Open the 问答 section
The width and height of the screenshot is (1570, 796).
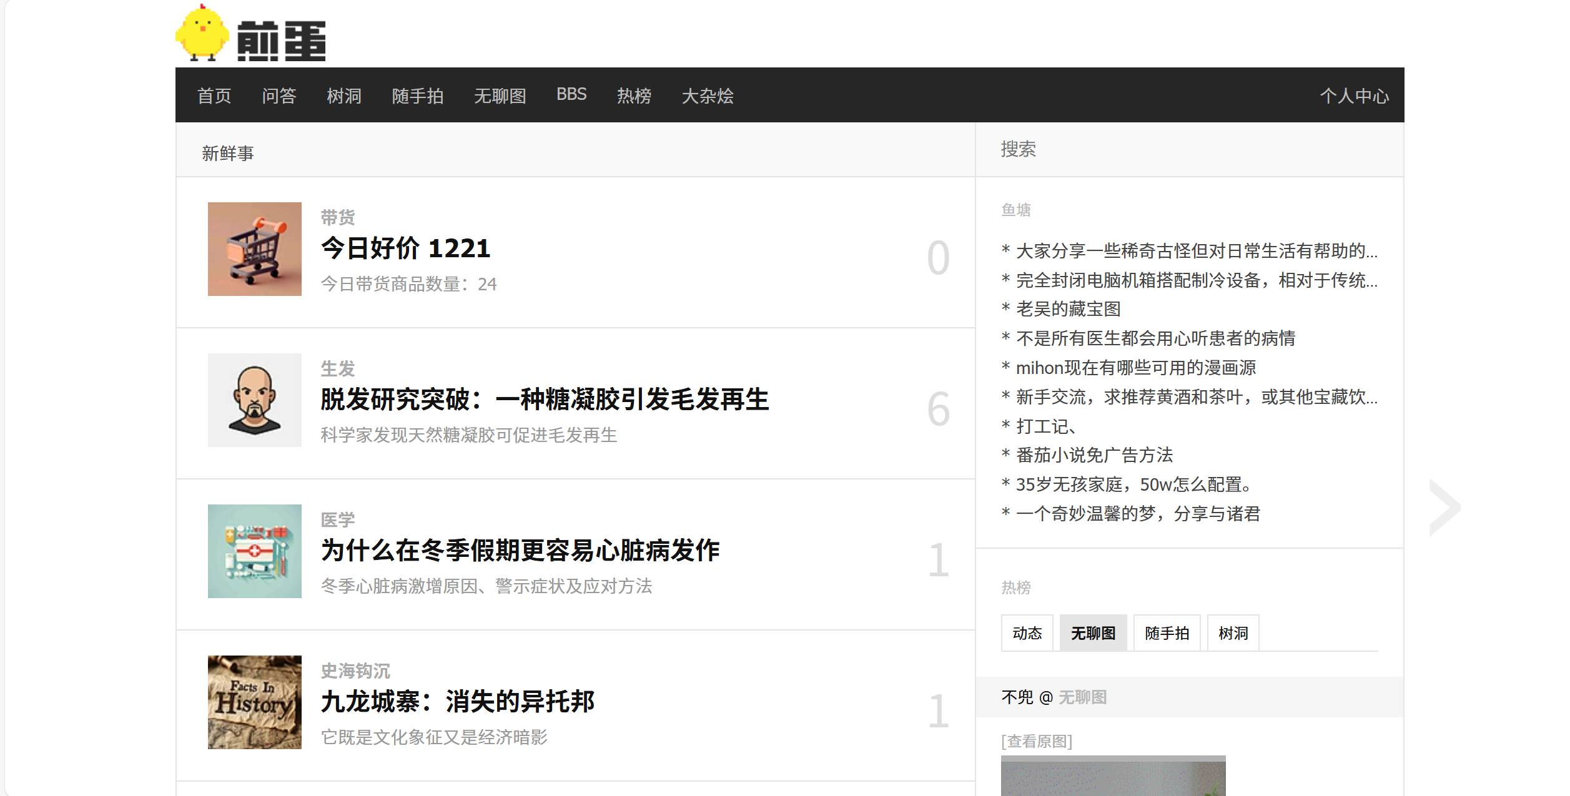279,96
